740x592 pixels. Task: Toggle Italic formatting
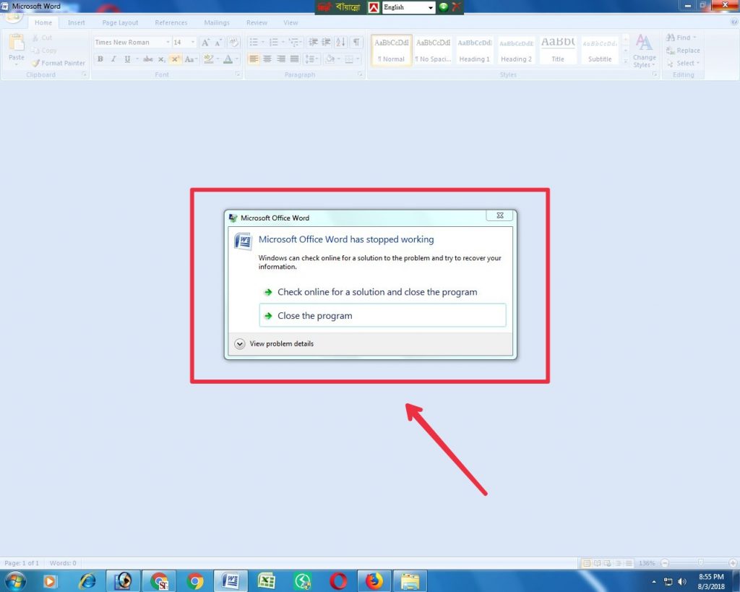(113, 59)
